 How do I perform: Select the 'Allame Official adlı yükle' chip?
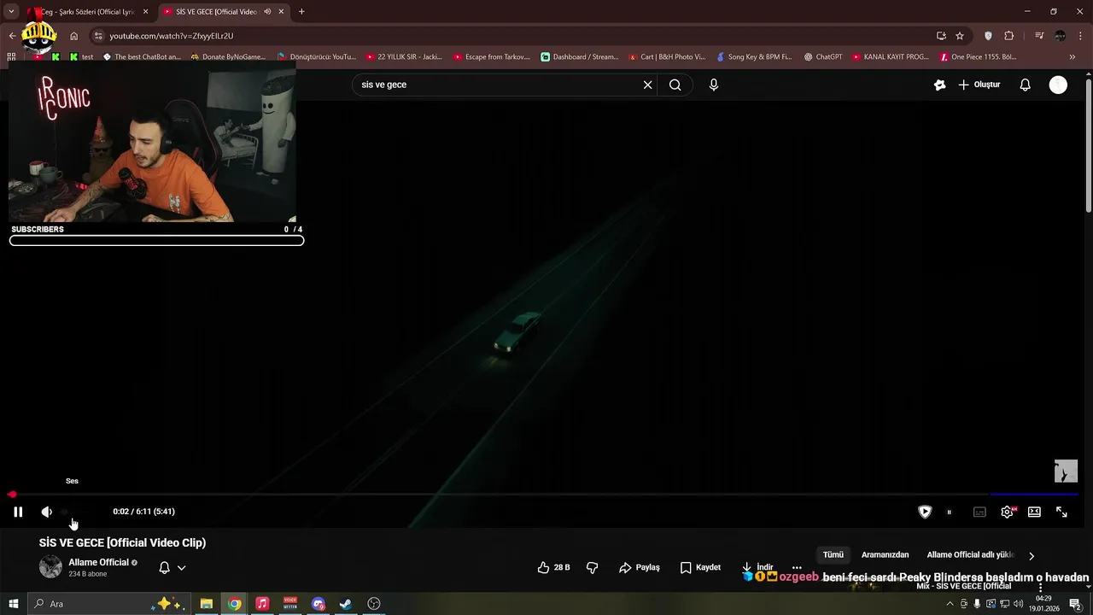tap(970, 555)
